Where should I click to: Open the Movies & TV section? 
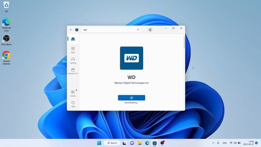[73, 71]
